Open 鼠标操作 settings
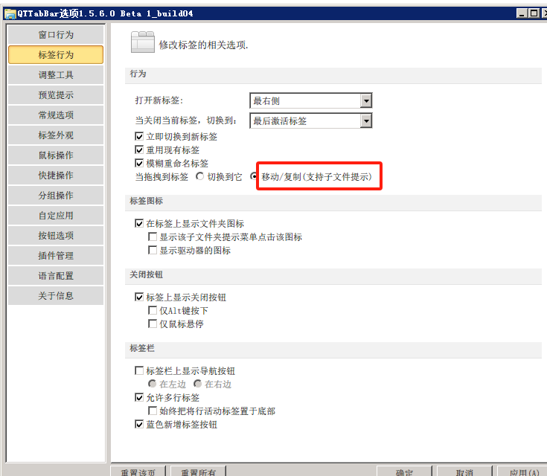 coord(56,155)
